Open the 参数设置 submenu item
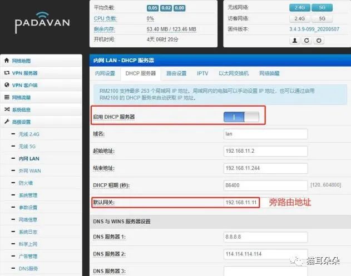The height and width of the screenshot is (276, 351). point(28,207)
